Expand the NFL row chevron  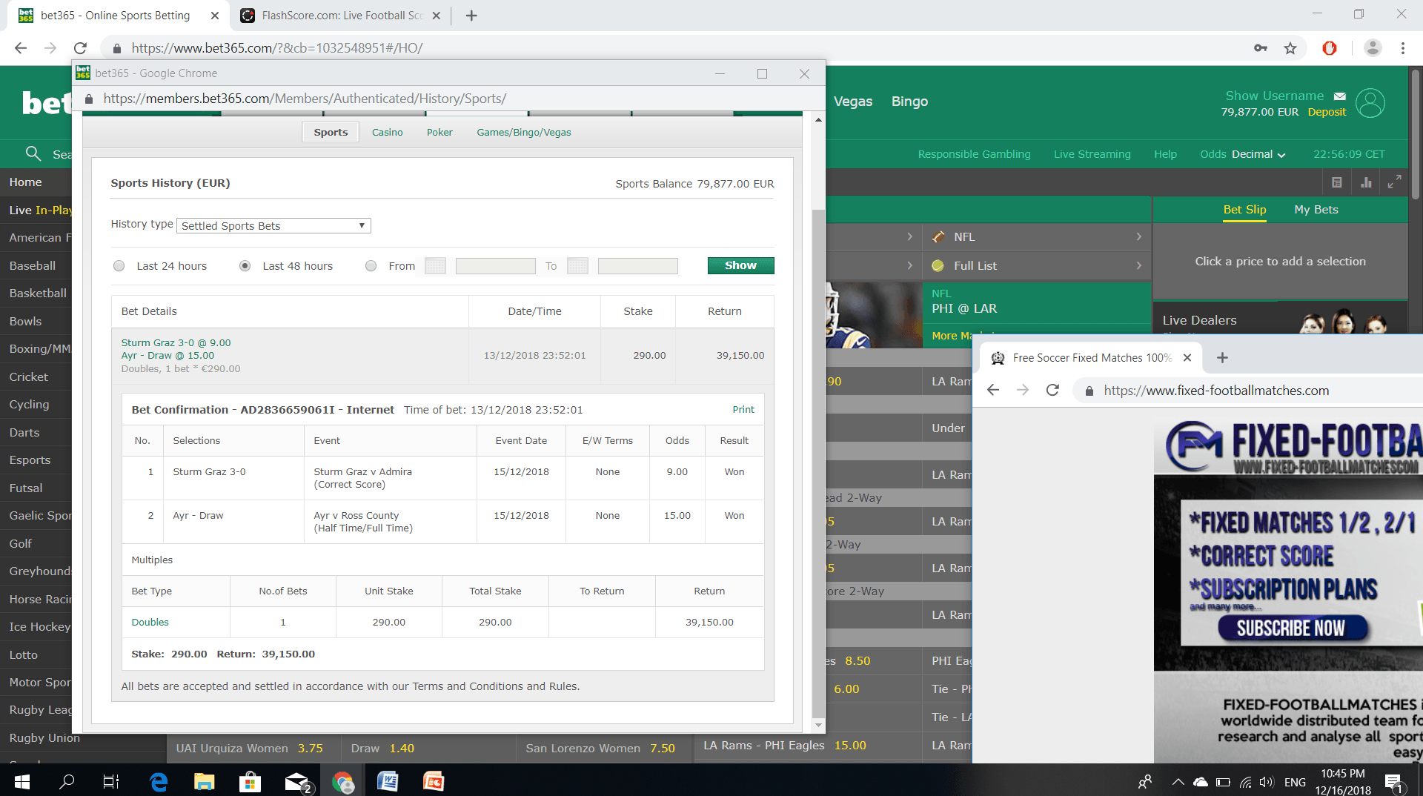(1138, 237)
